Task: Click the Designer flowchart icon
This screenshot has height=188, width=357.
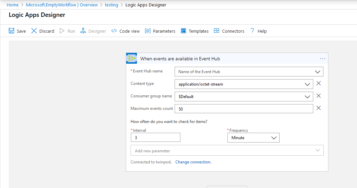Action: (83, 31)
